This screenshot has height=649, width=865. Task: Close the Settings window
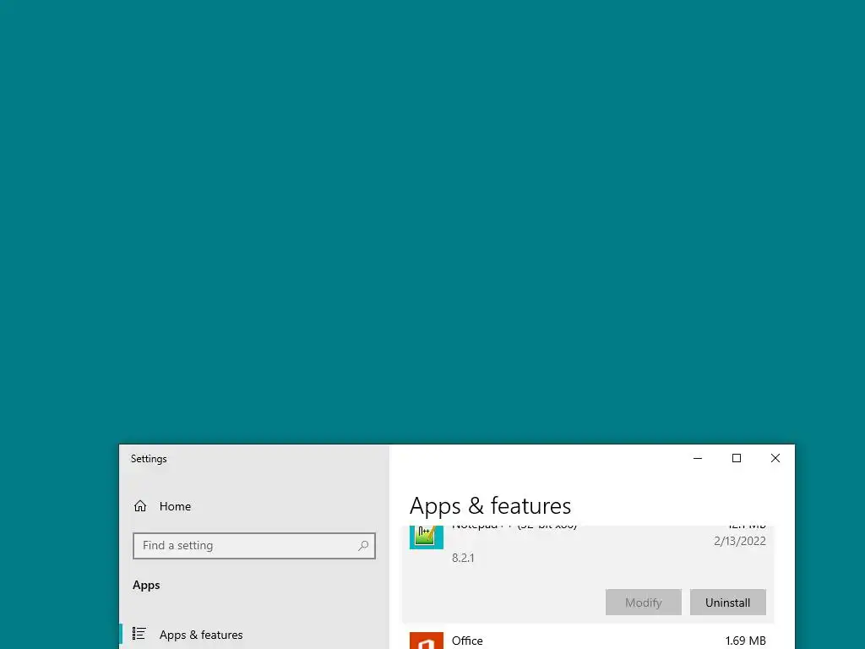[775, 458]
